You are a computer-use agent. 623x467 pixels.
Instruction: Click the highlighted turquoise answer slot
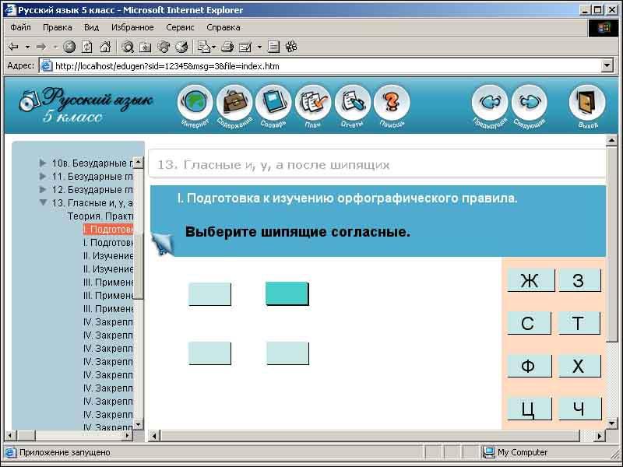(x=287, y=293)
